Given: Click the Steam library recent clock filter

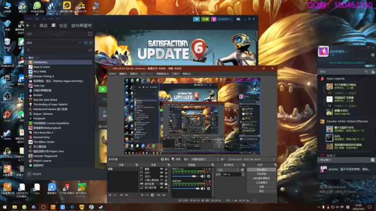Looking at the screenshot, I should (86, 43).
